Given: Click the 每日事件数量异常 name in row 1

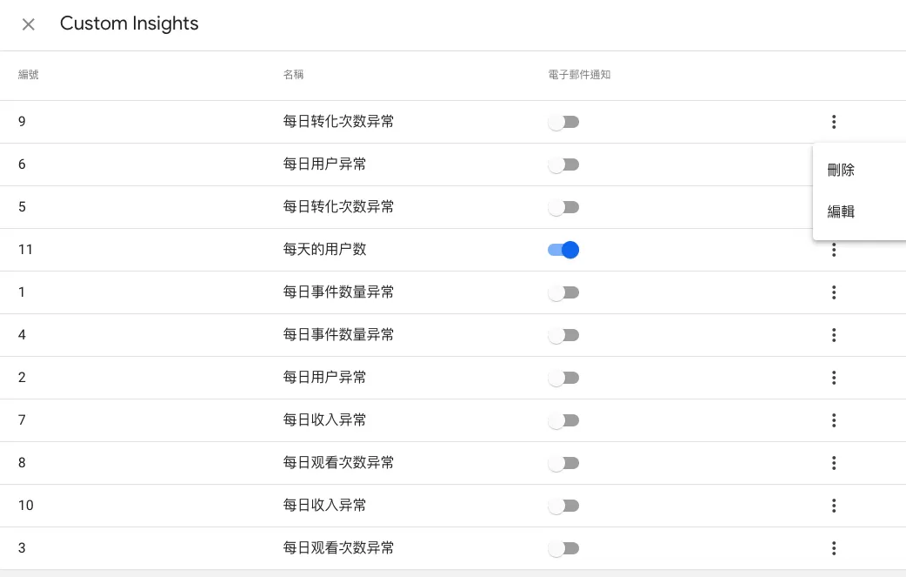Looking at the screenshot, I should click(x=338, y=292).
